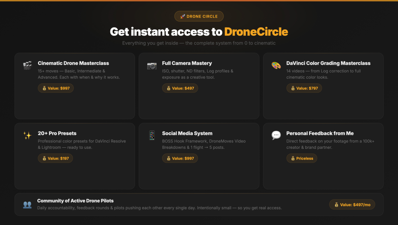The width and height of the screenshot is (398, 225).
Task: Click the Value: $997 badge under Cinematic Drone Masterclass
Action: tap(56, 88)
